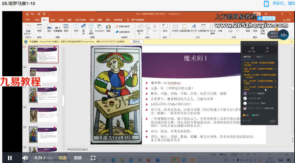Click 获取加载项 Get Add-ins
The height and width of the screenshot is (163, 295).
click(x=123, y=26)
